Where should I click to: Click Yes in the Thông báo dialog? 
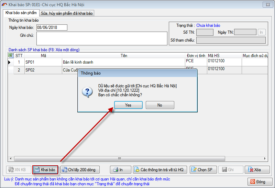pos(128,105)
